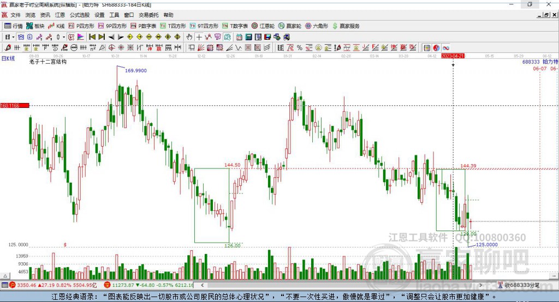Open the 9P四方形 tool

pos(112,26)
